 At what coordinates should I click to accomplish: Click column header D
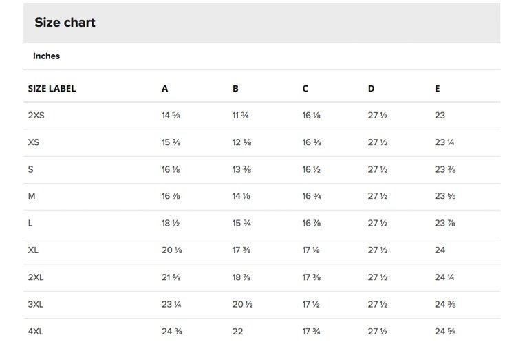372,89
